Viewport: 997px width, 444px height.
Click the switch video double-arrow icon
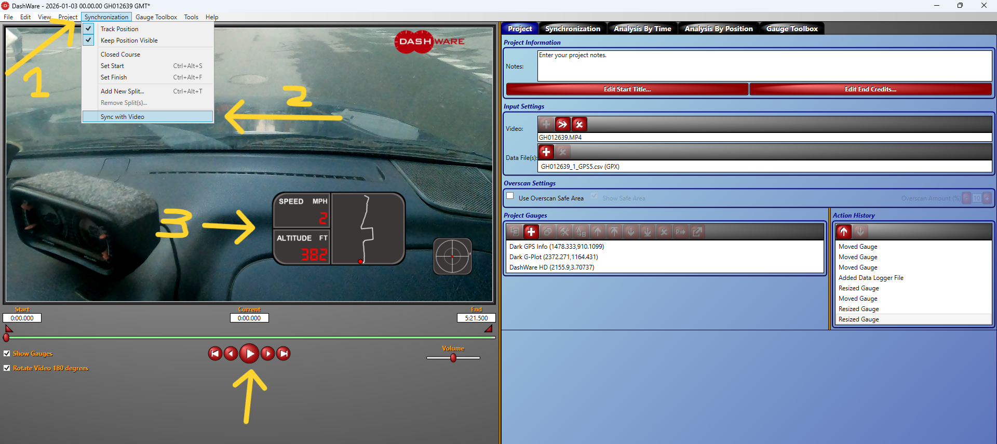[562, 124]
